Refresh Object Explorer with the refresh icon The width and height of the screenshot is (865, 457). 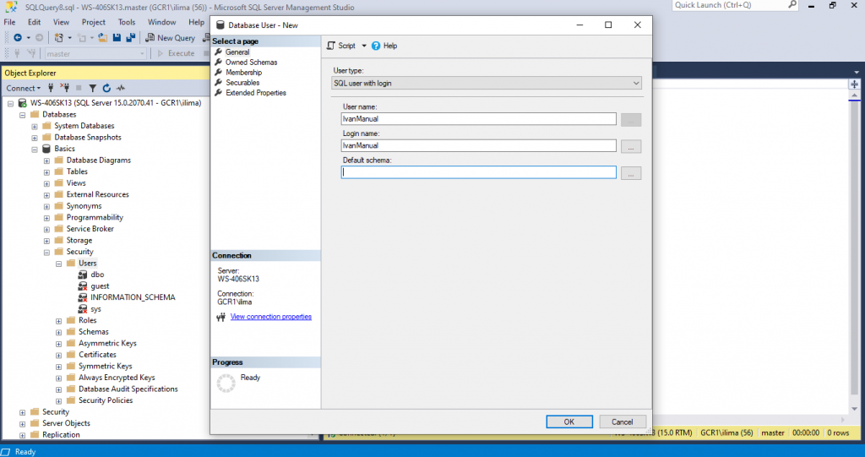tap(106, 88)
